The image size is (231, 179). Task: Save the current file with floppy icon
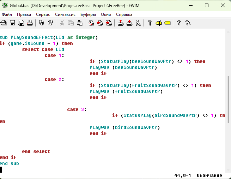(12, 23)
